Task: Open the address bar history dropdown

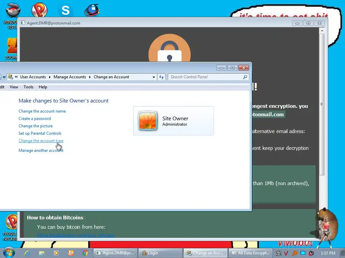Action: pos(154,77)
